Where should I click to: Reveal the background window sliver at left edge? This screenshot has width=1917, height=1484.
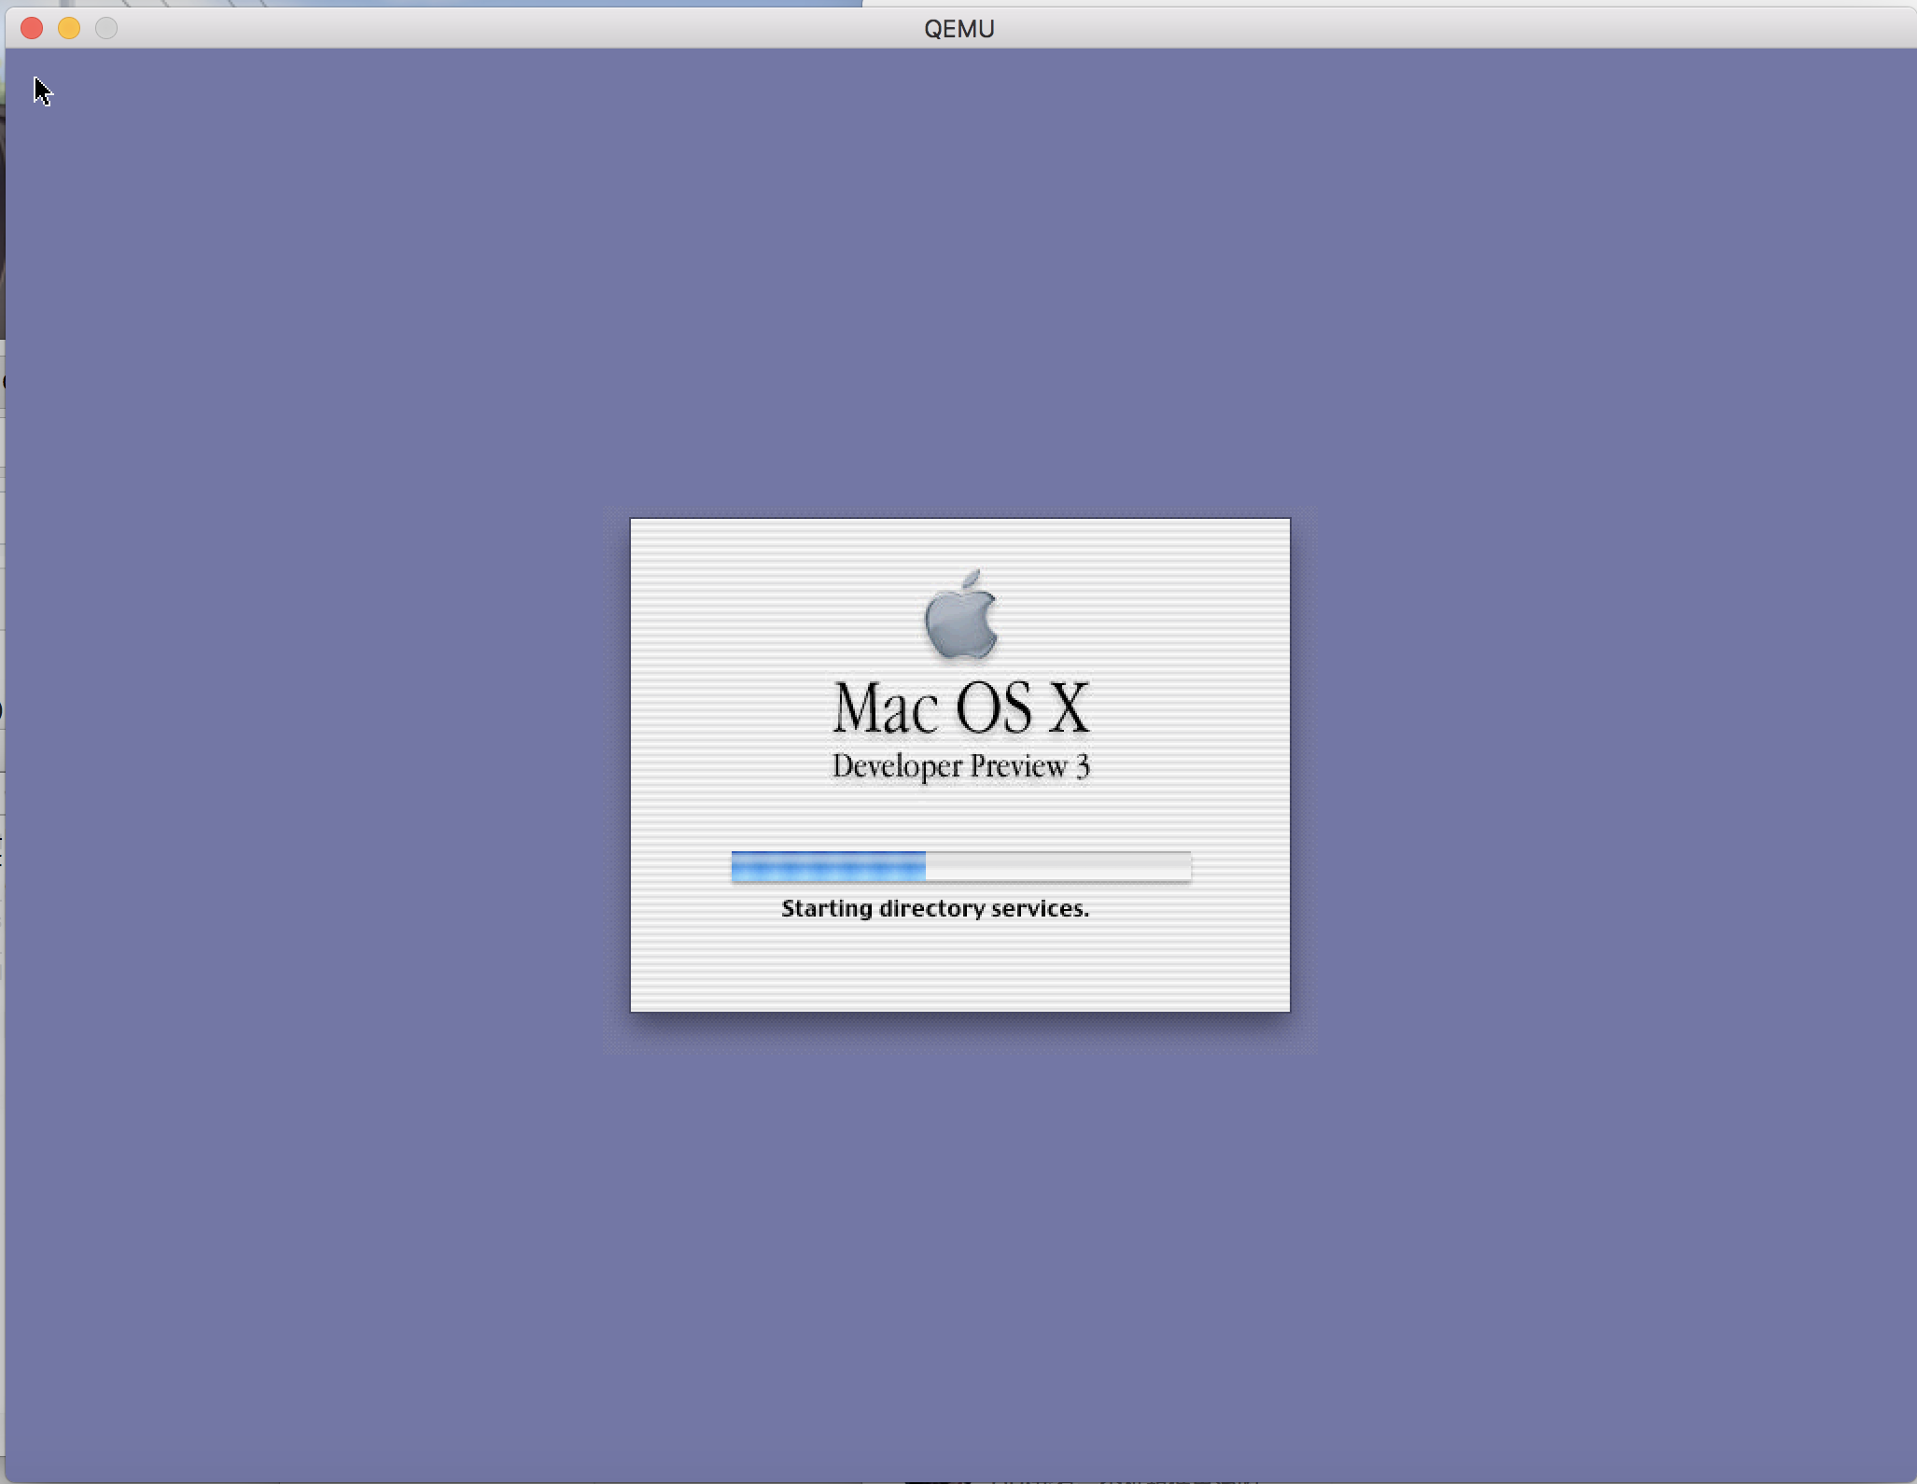(x=4, y=653)
